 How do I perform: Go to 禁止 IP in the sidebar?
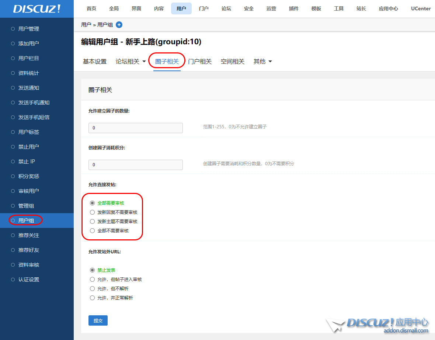[27, 162]
